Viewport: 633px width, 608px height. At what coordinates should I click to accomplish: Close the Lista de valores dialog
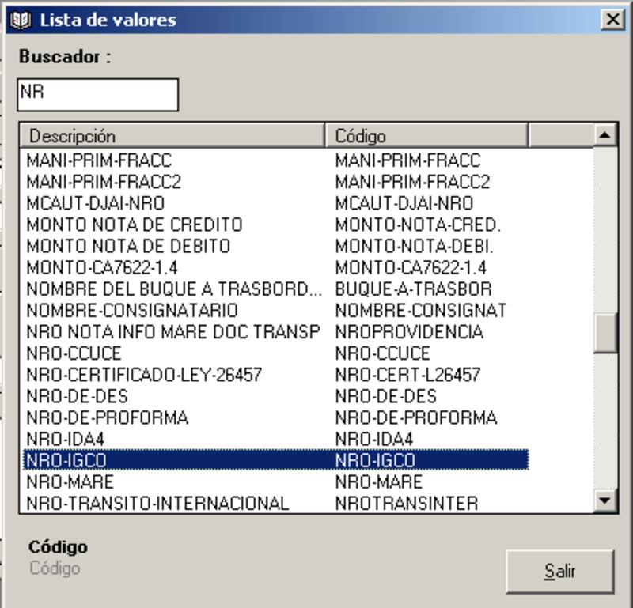[612, 20]
